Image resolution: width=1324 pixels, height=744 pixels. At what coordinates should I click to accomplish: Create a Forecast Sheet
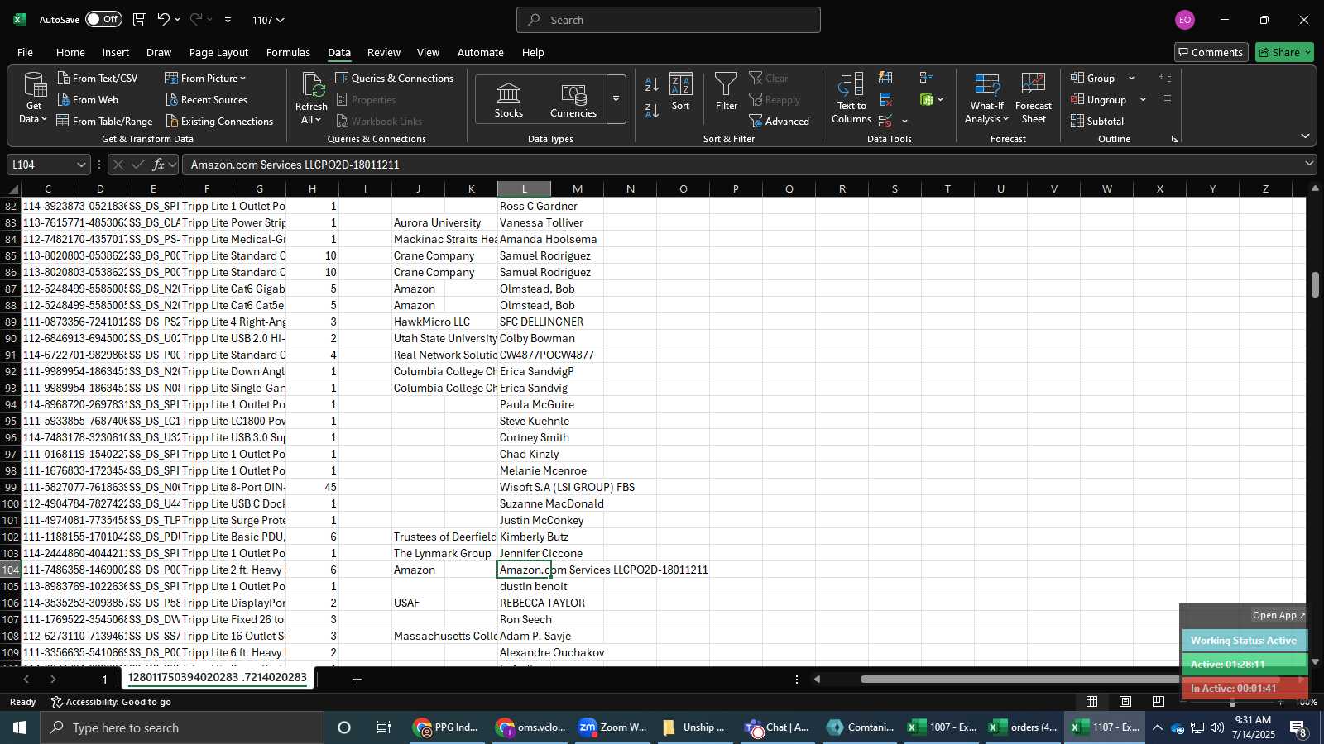[1034, 98]
